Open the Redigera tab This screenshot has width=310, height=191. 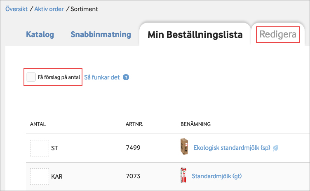(x=278, y=35)
